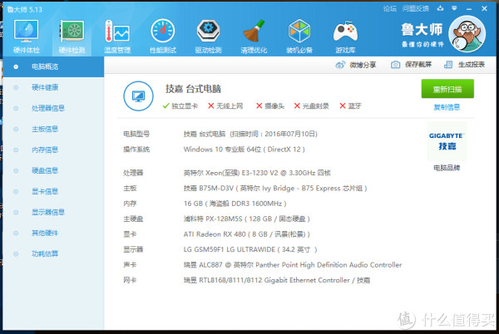Click the 复制信息 copy info link

point(447,107)
